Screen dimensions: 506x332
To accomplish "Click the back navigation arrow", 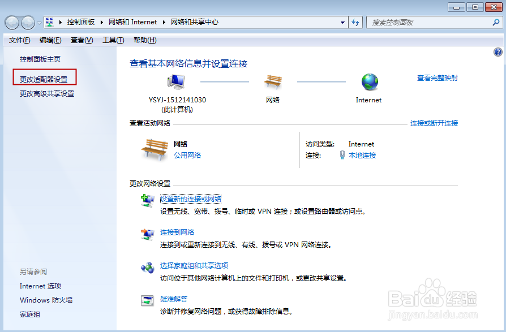I will click(x=11, y=22).
